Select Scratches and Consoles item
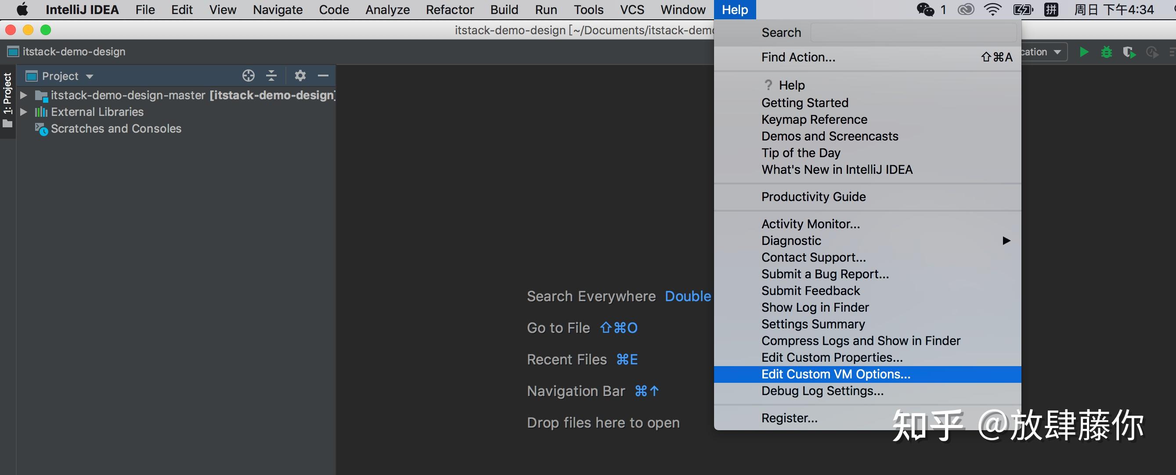Viewport: 1176px width, 475px height. [x=116, y=129]
